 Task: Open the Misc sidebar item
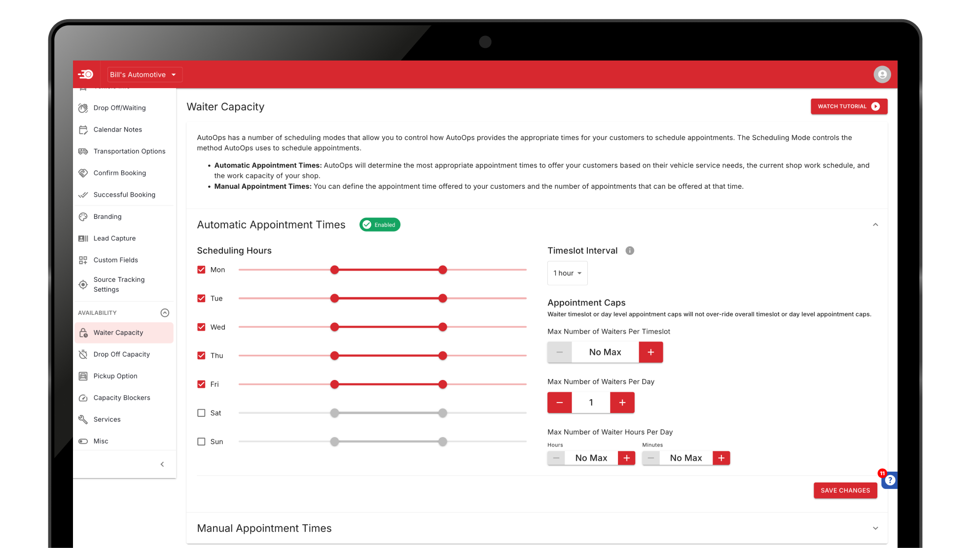tap(124, 441)
